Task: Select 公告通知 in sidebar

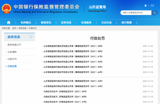Action: 12,52
